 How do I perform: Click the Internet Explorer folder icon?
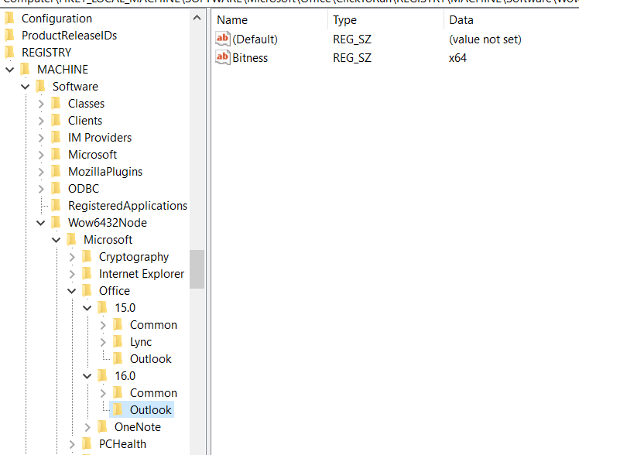click(x=87, y=274)
